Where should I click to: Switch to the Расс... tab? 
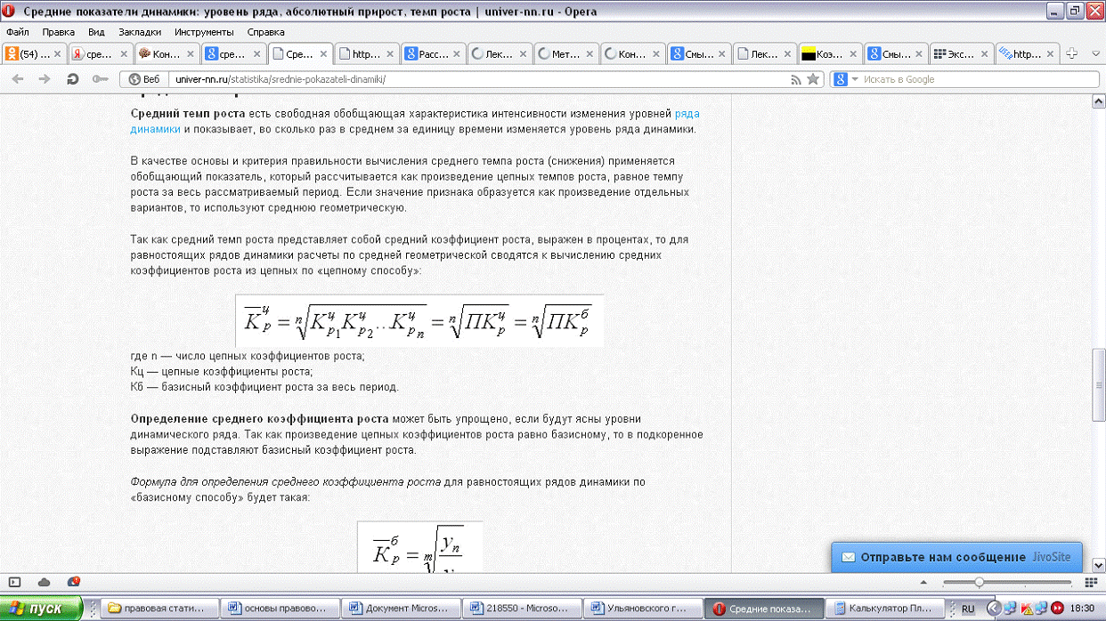[427, 53]
